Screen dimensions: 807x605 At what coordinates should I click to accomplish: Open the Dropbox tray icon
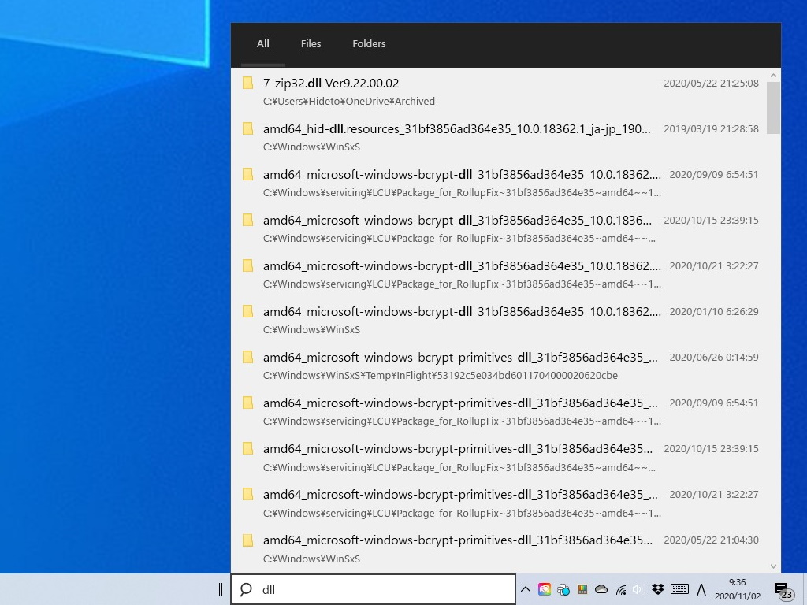coord(658,589)
